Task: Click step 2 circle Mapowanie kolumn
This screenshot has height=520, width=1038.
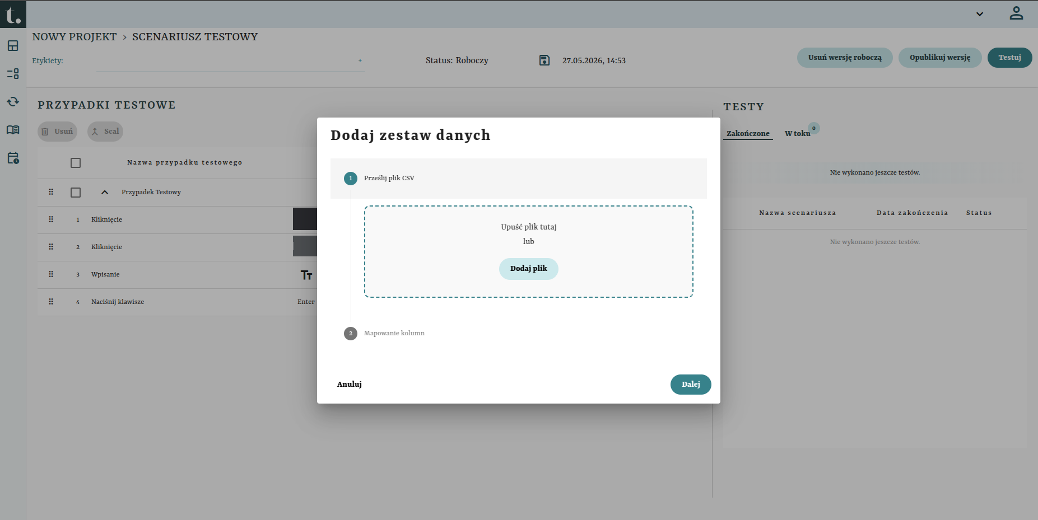Action: (351, 334)
